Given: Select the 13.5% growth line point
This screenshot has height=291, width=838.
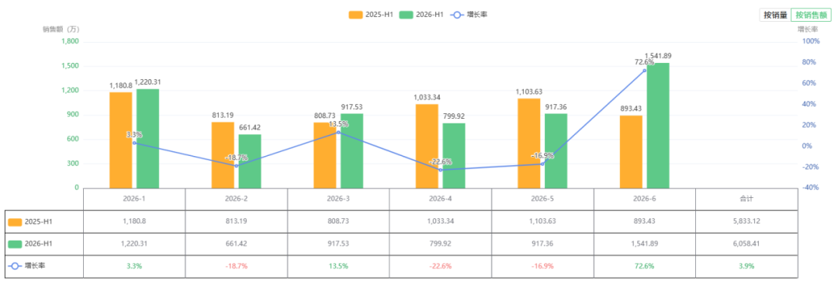Looking at the screenshot, I should (338, 132).
